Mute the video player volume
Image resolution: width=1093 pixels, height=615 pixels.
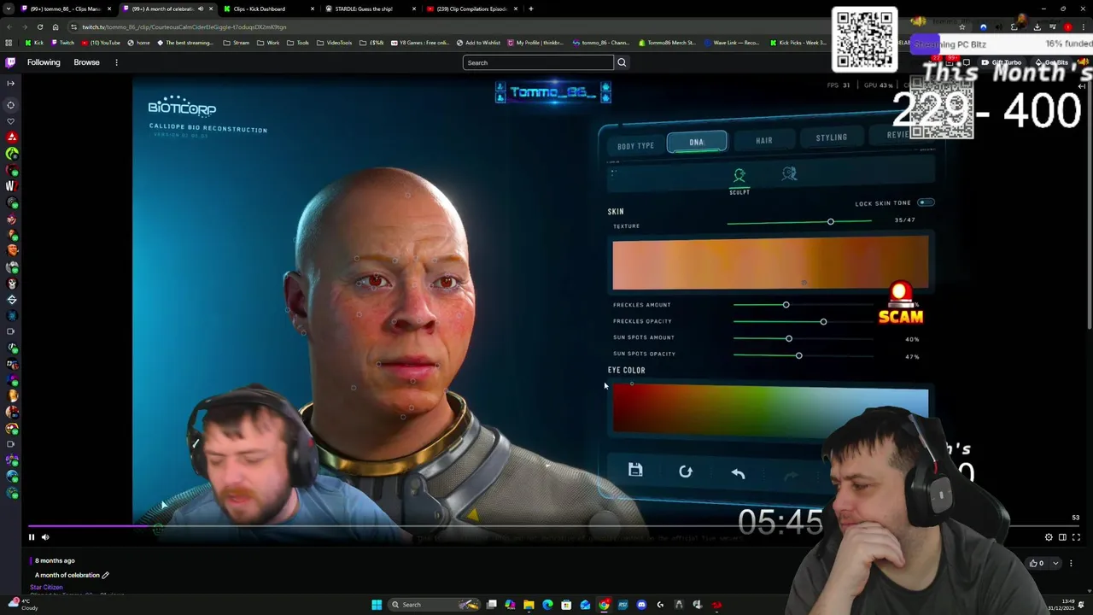(46, 537)
